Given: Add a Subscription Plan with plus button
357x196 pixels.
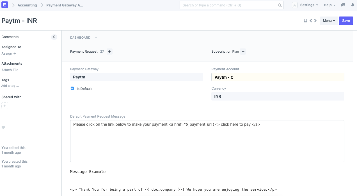Looking at the screenshot, I should pos(243,52).
